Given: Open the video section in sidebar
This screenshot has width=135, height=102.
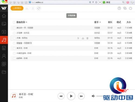Looking at the screenshot, I should click(x=4, y=32).
